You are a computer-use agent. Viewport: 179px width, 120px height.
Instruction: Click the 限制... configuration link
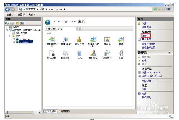coord(145,89)
